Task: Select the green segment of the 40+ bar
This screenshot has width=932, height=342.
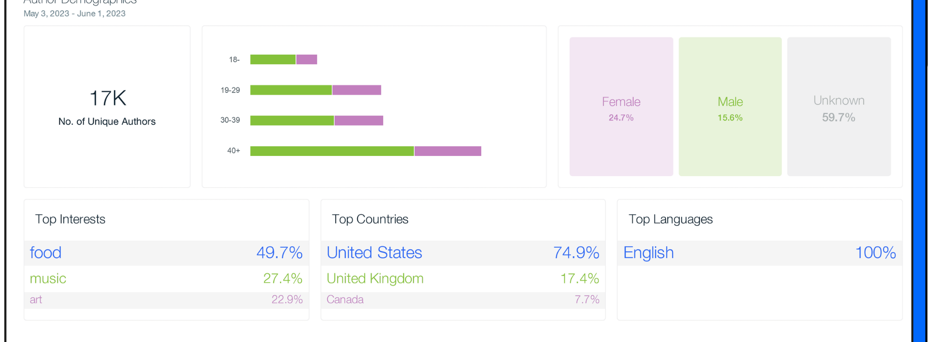Action: (x=332, y=151)
